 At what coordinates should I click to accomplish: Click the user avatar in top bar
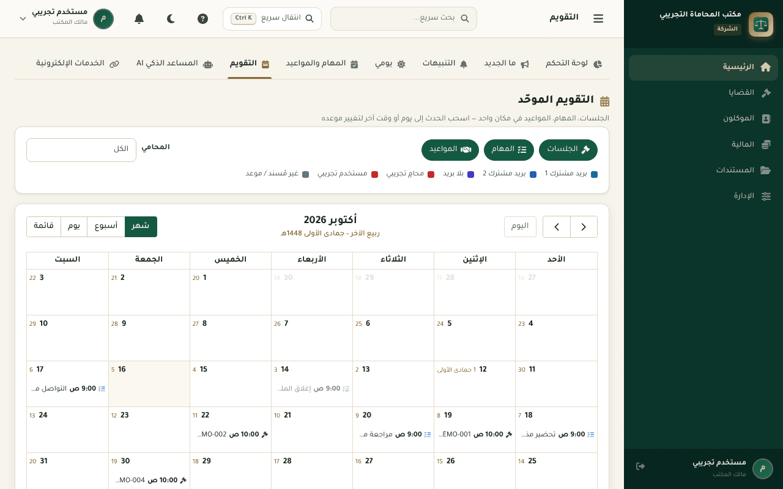pos(103,18)
